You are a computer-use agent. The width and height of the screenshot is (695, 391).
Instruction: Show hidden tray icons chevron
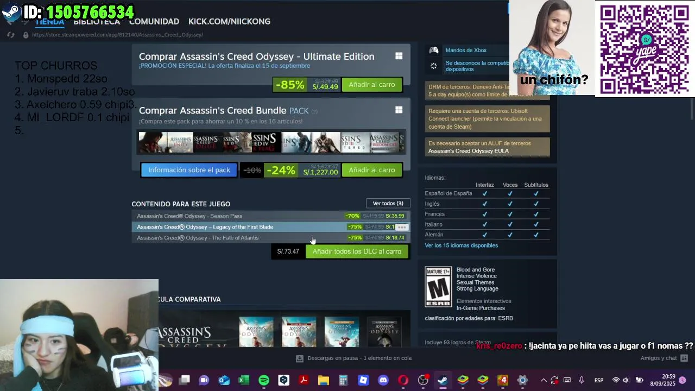coord(543,380)
